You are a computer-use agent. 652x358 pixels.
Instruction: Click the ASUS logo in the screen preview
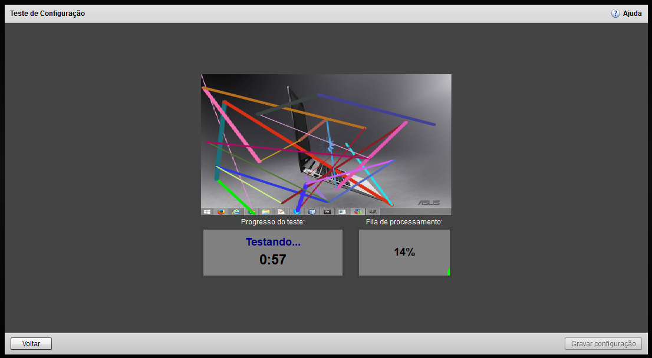coord(429,203)
